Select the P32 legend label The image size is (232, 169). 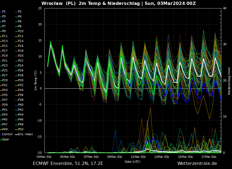point(20,85)
